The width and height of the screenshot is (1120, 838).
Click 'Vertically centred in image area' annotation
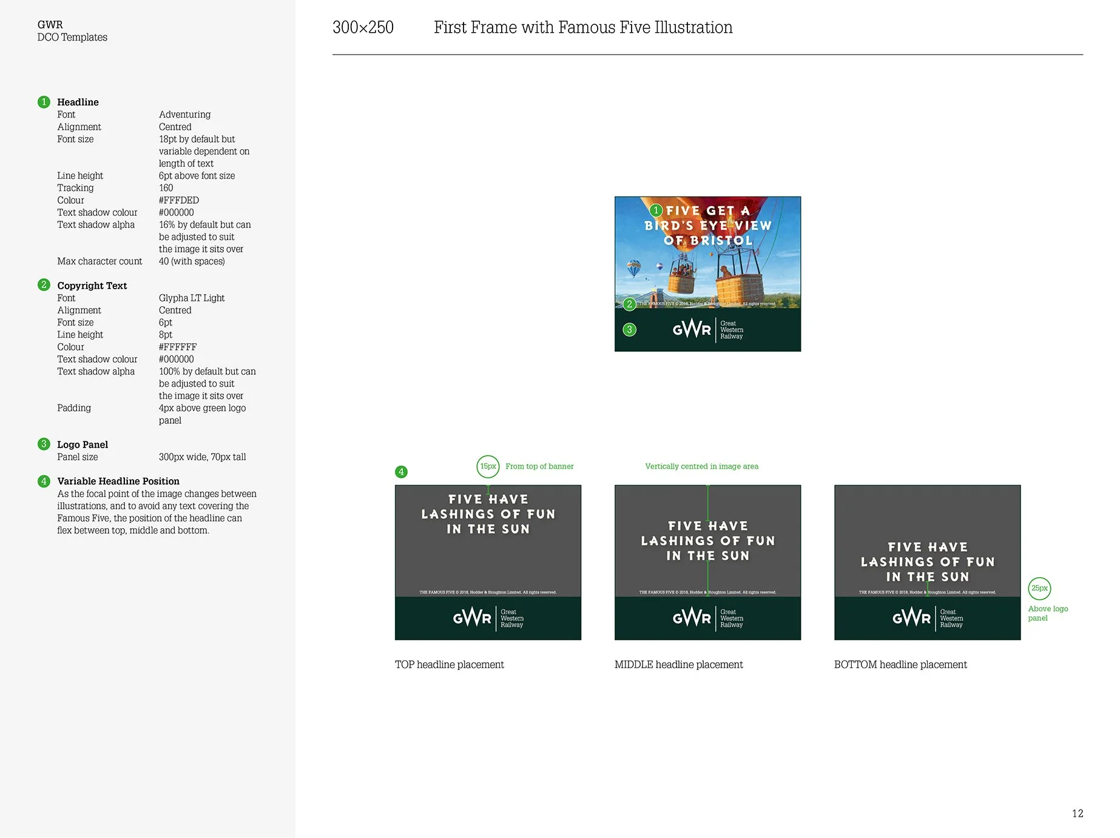(x=701, y=466)
